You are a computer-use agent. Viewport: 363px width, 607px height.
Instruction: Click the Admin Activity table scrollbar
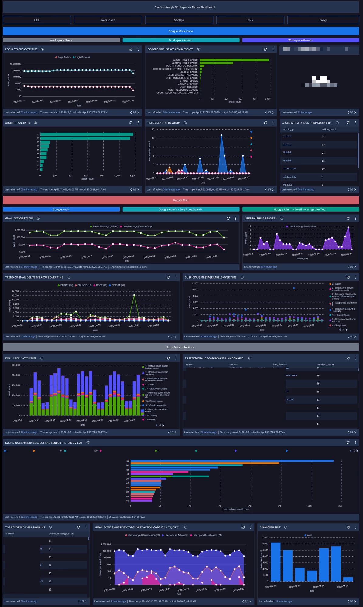(358, 150)
